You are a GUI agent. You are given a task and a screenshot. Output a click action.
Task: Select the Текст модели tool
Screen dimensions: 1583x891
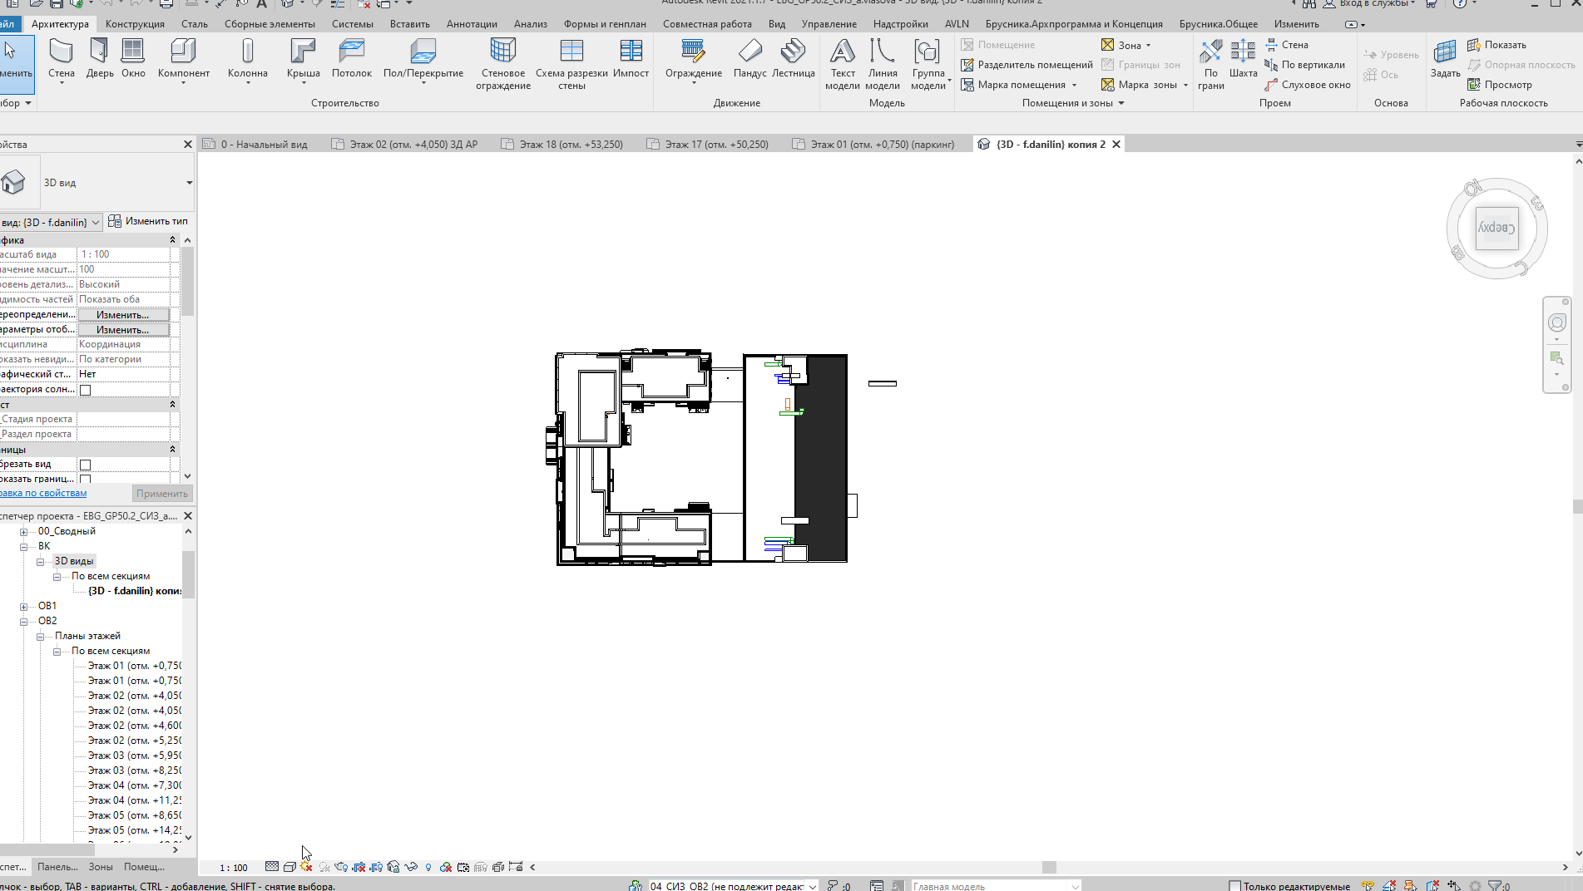(x=843, y=64)
